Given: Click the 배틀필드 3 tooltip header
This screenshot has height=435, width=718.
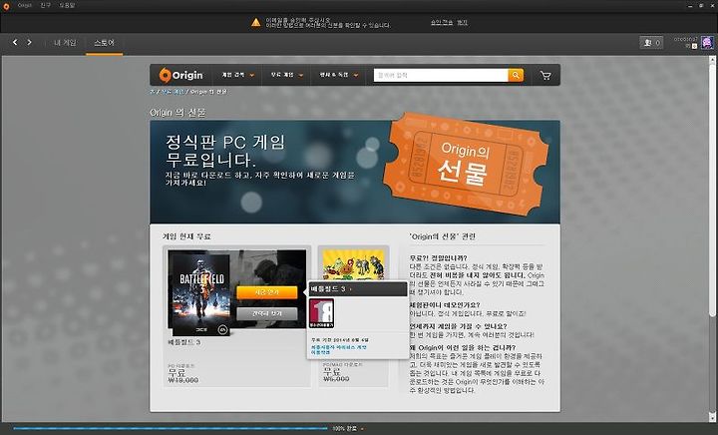Looking at the screenshot, I should [x=358, y=289].
